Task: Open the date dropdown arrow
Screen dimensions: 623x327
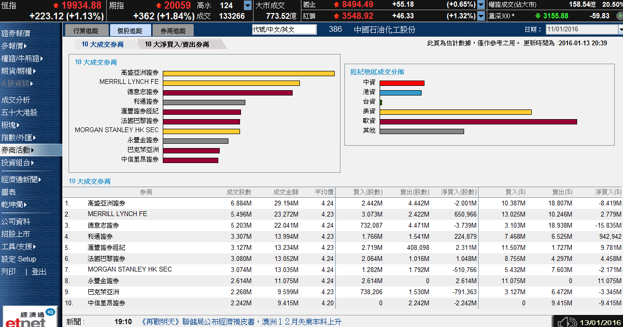Action: (x=620, y=30)
